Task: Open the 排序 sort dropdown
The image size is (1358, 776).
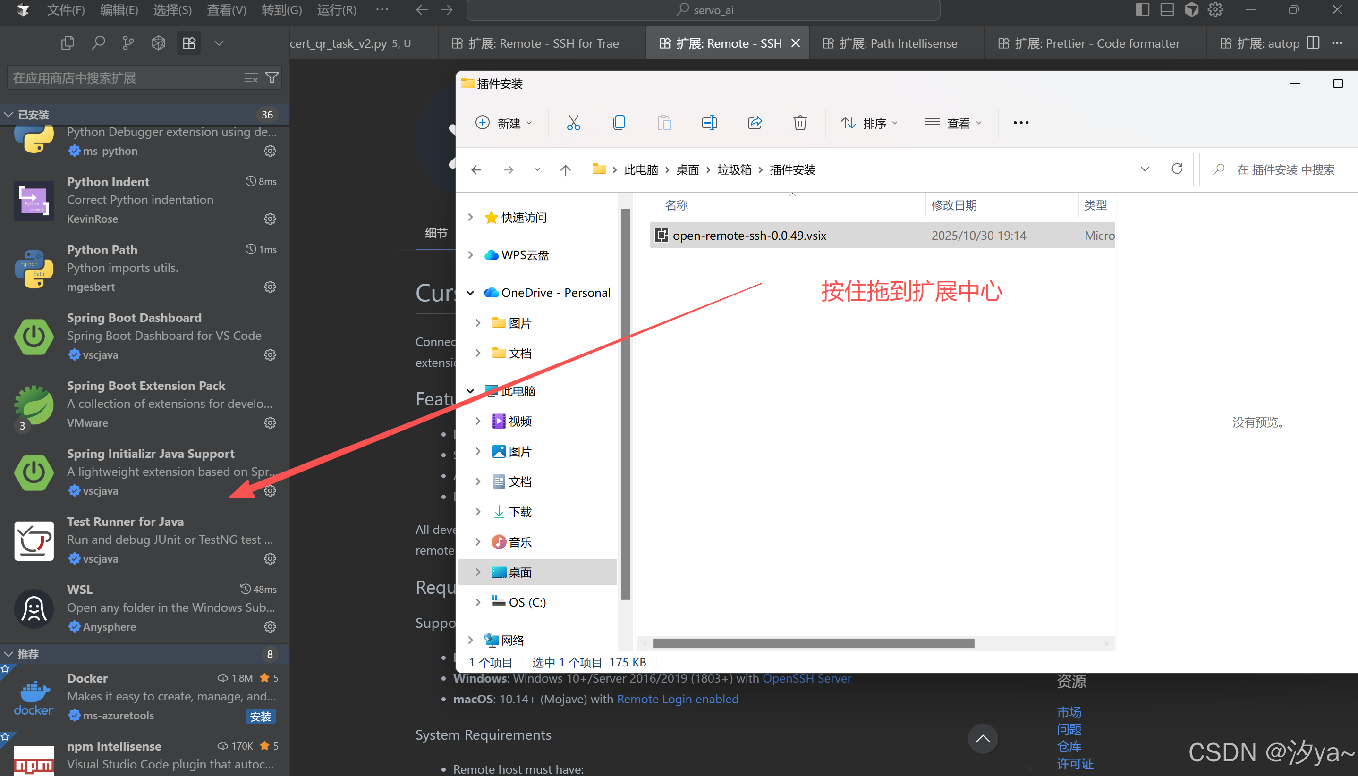Action: point(868,123)
